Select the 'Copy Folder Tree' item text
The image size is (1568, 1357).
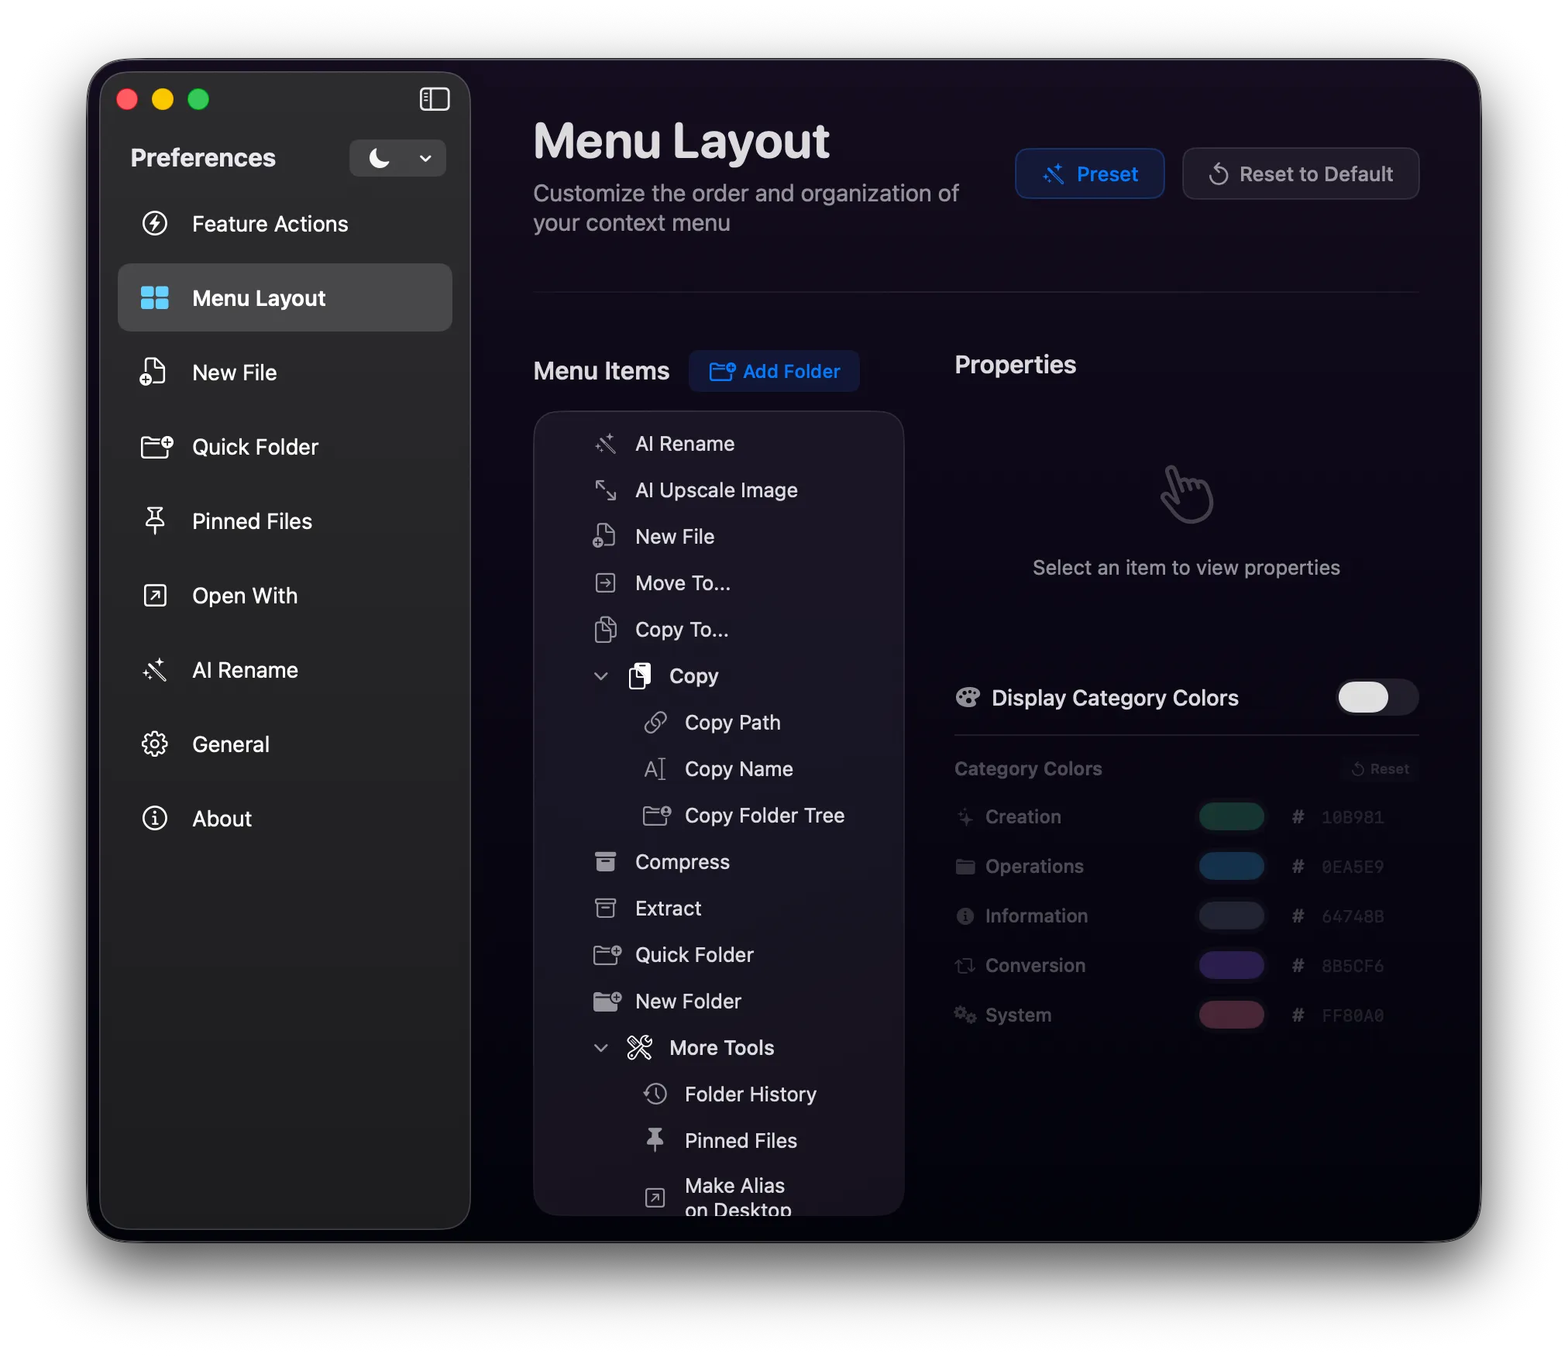tap(765, 816)
